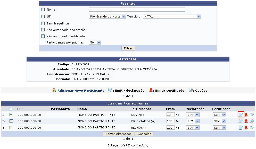Click the Adicionar Novo Participante icon
The image size is (256, 149).
tap(54, 90)
